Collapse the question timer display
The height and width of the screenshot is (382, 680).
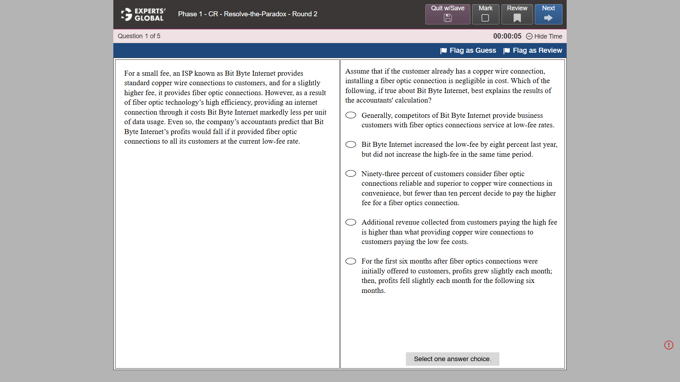544,36
